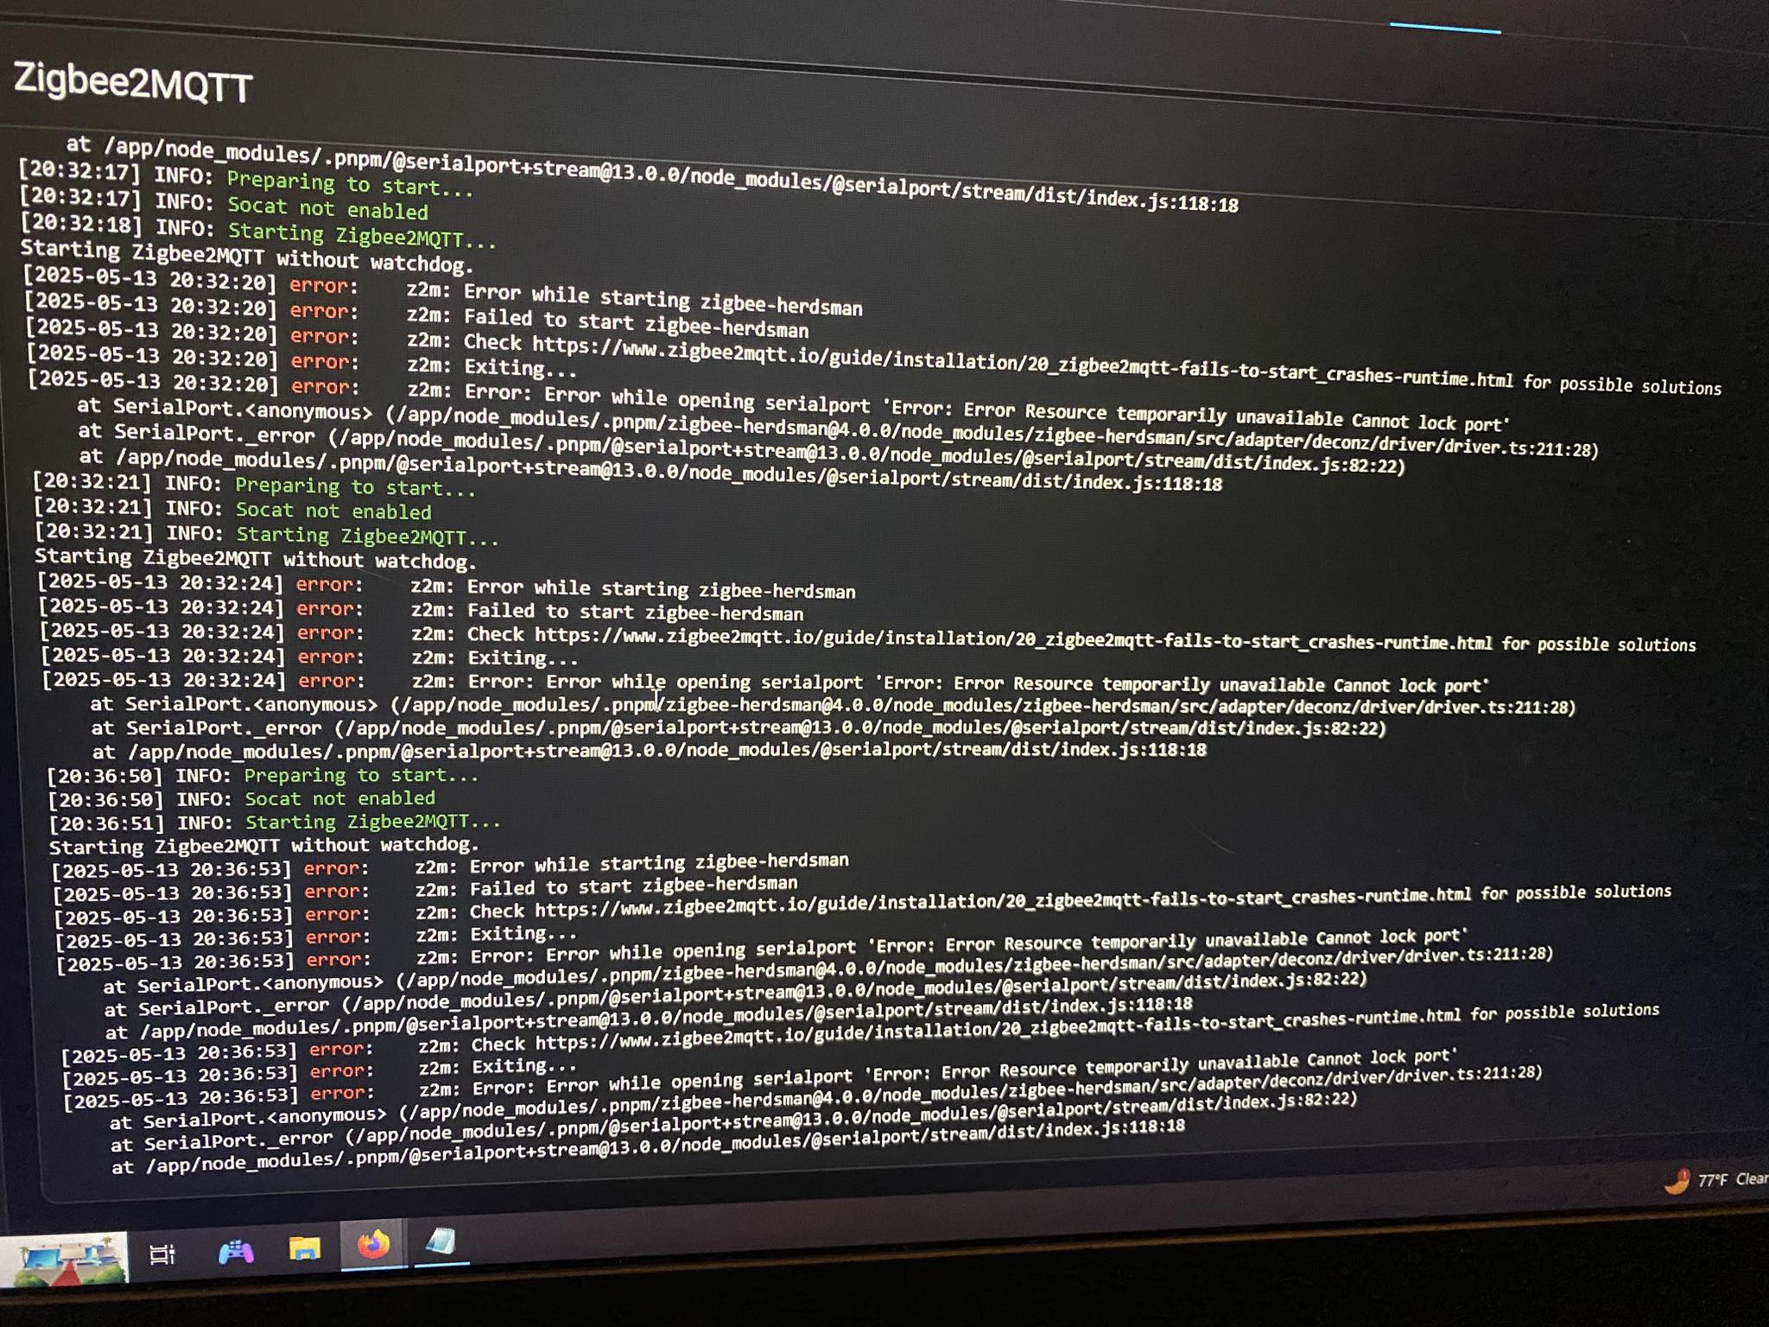Click the 20:32:20 'Error while opening serialport' line

tap(769, 401)
